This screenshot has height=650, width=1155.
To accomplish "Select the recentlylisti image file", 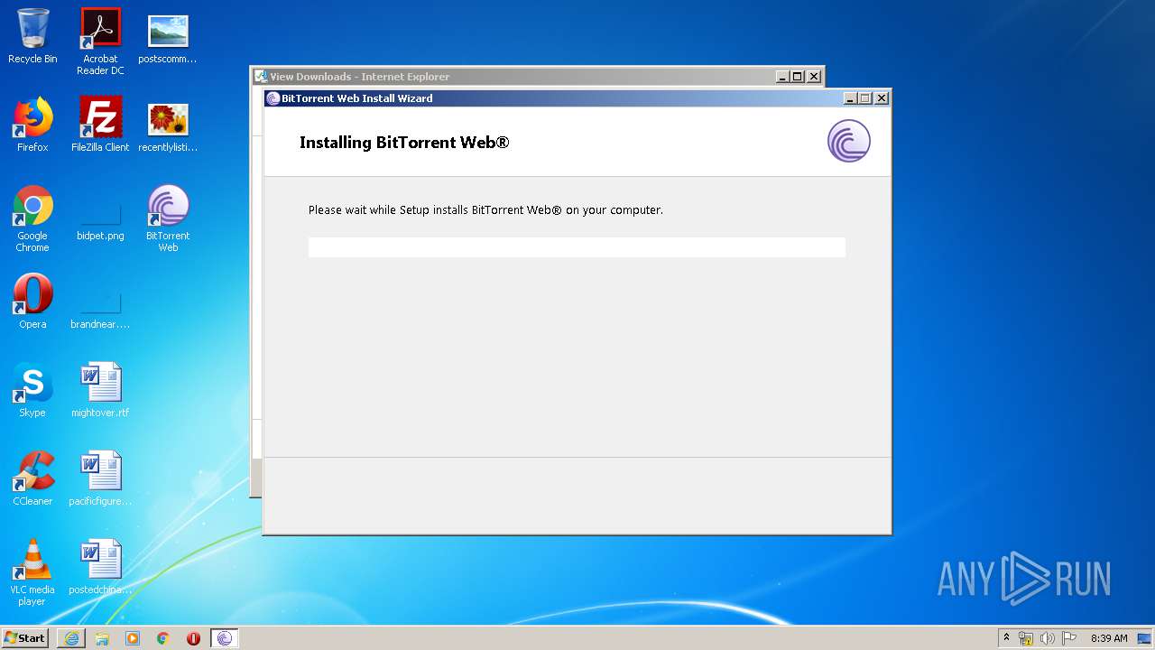I will (168, 125).
